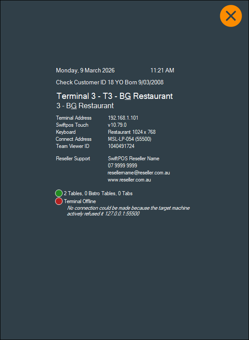The width and height of the screenshot is (249, 340).
Task: Click IP value '192.168.1.101'
Action: tap(123, 118)
